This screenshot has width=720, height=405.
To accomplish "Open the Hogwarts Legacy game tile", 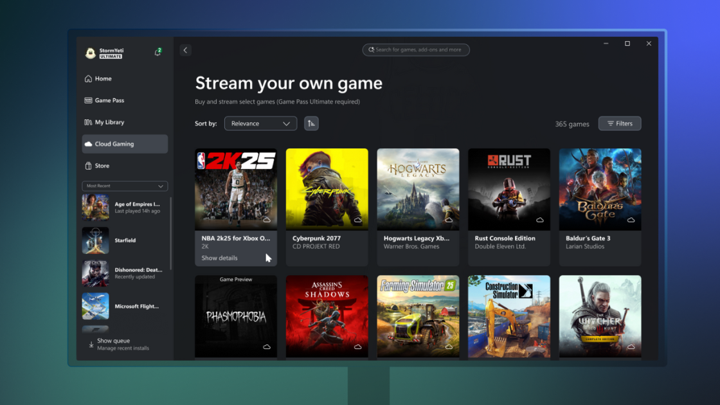I will [418, 207].
